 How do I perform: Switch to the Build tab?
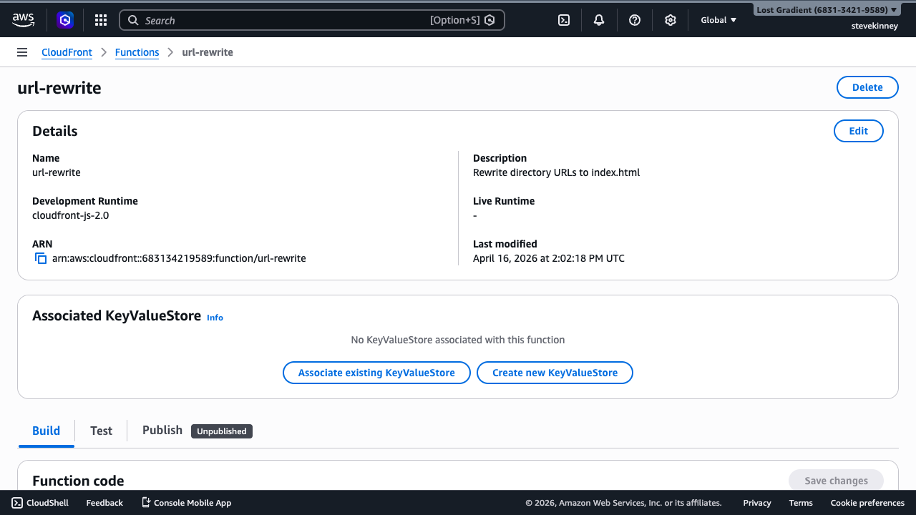pos(46,431)
